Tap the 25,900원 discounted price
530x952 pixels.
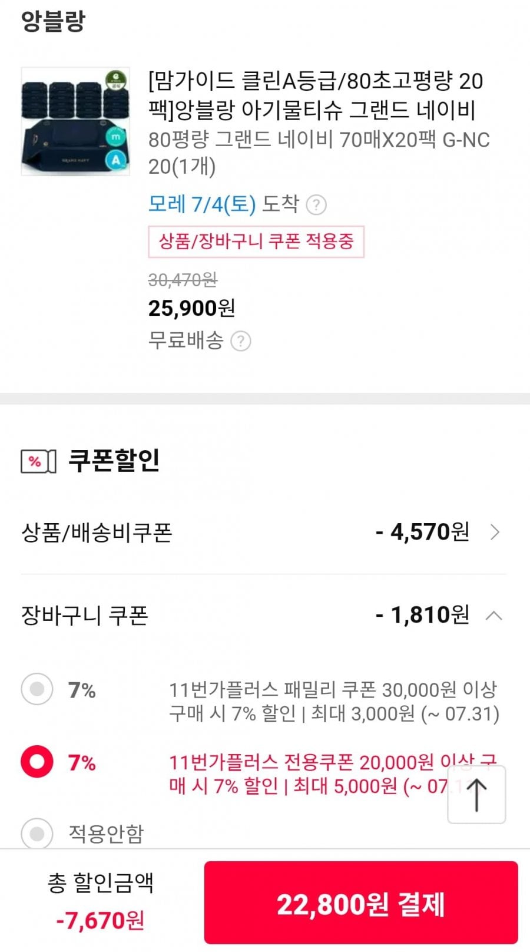(x=191, y=308)
